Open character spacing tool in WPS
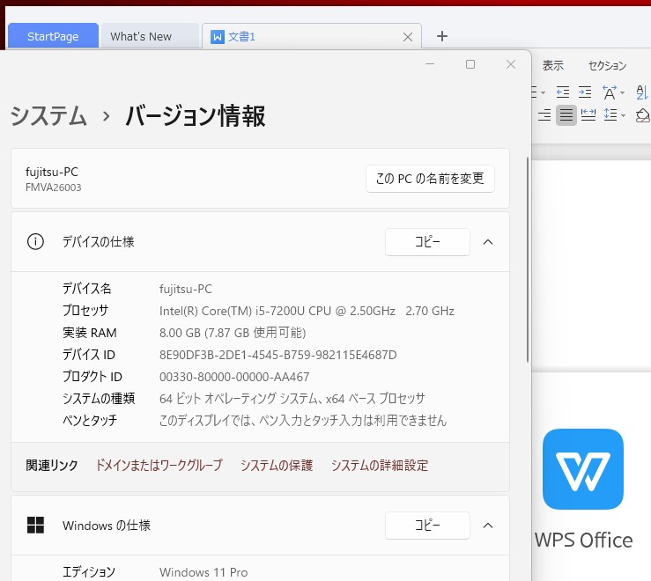Screen dimensions: 651x581 [x=609, y=92]
